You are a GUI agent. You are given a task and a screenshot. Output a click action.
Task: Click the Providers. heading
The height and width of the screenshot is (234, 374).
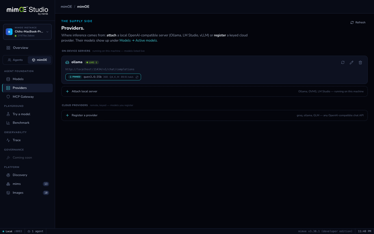(x=73, y=28)
